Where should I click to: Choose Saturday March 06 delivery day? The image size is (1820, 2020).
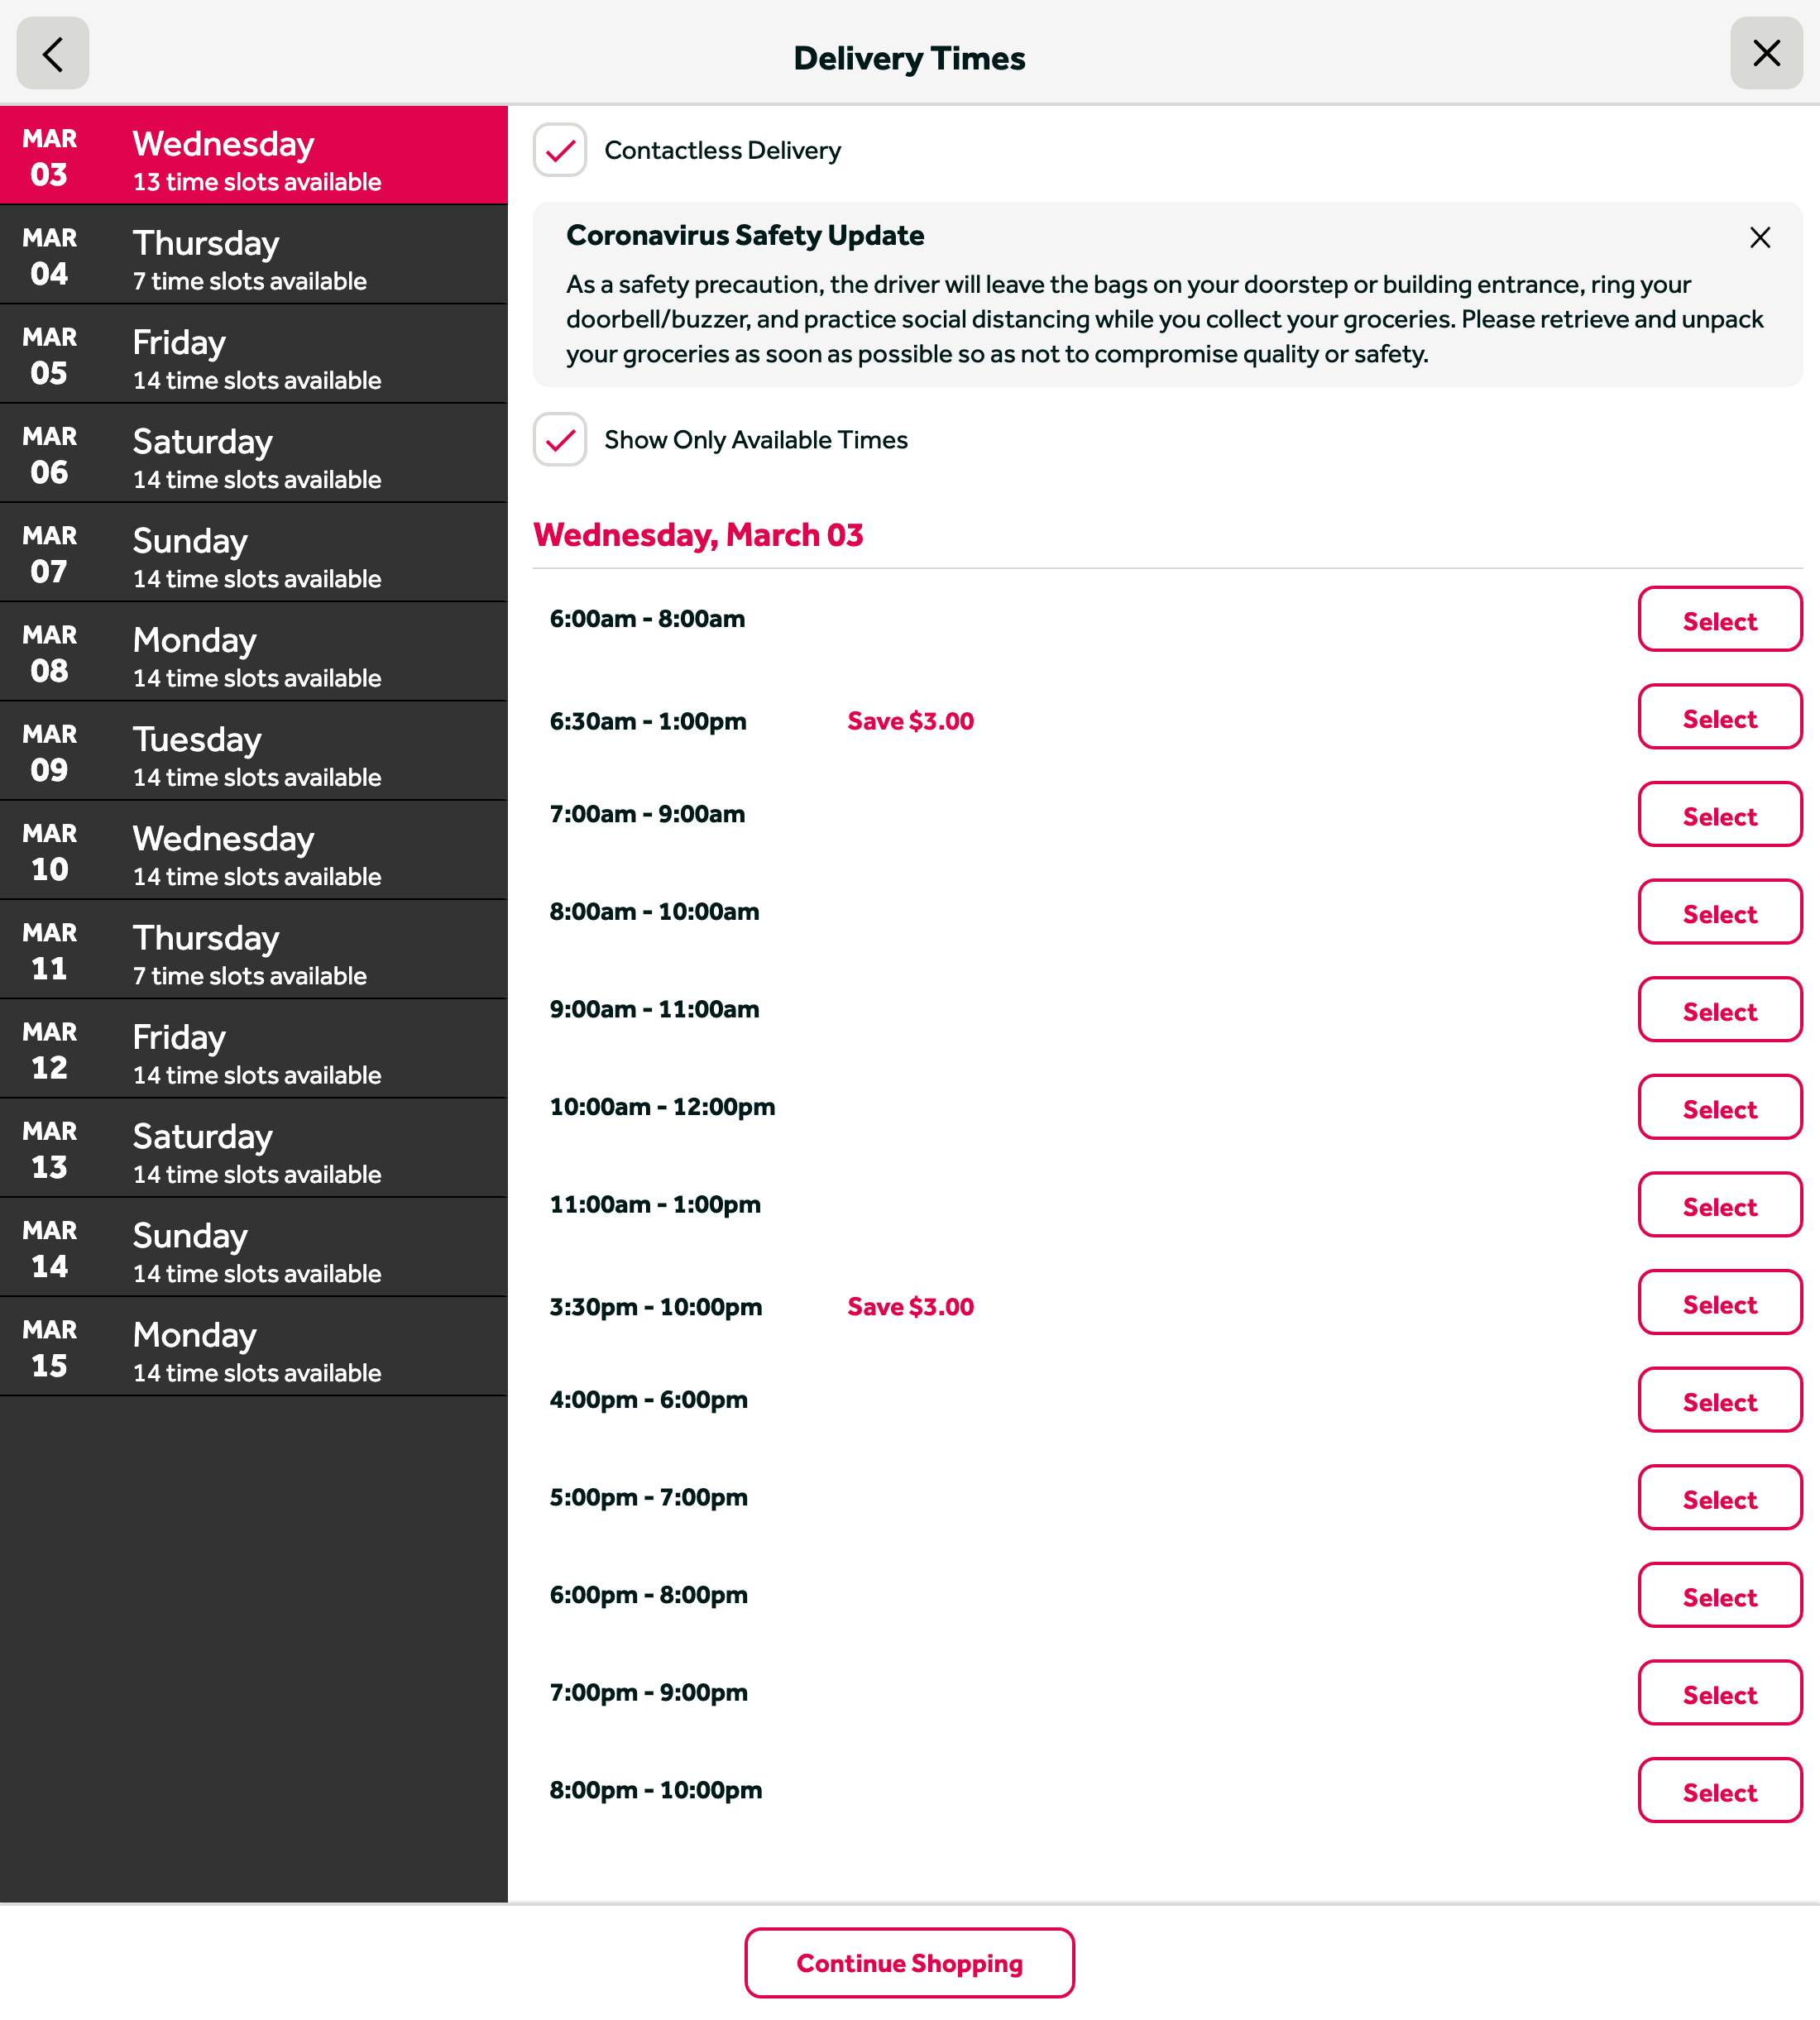[x=254, y=454]
